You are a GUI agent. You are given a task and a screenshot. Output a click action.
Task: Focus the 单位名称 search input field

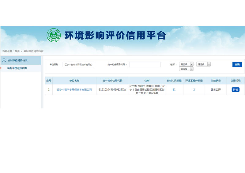point(78,65)
